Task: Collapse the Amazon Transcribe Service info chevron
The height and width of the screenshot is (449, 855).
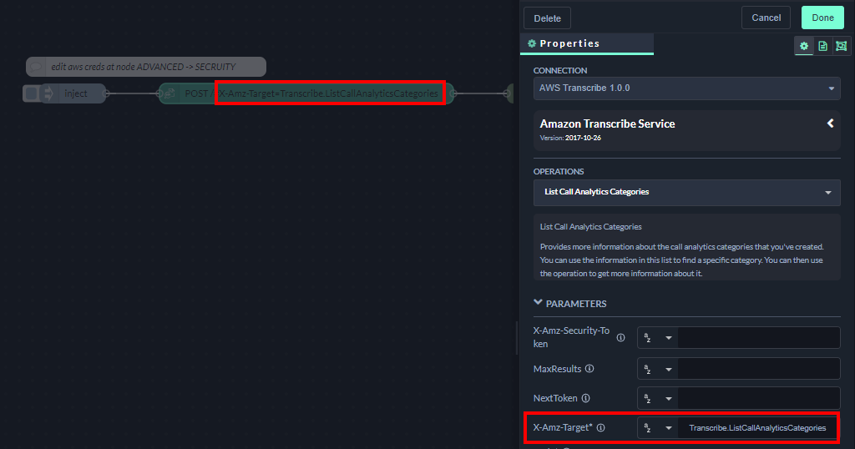Action: pyautogui.click(x=831, y=124)
